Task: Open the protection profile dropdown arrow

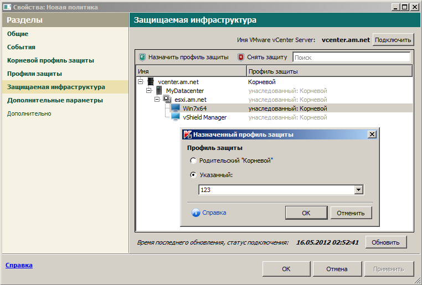Action: [358, 190]
